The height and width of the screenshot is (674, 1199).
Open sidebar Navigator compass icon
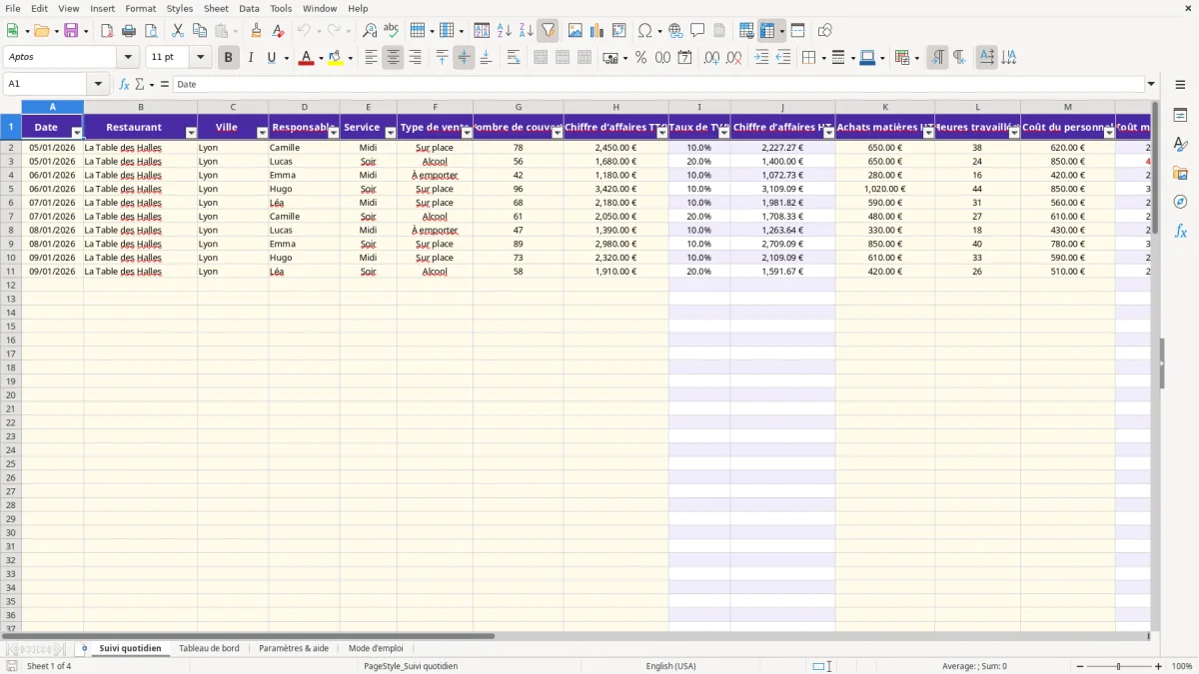[1180, 203]
